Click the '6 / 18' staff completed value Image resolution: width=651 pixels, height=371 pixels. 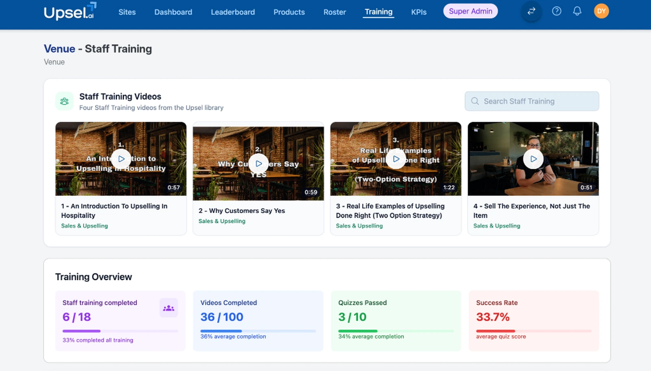click(x=76, y=317)
